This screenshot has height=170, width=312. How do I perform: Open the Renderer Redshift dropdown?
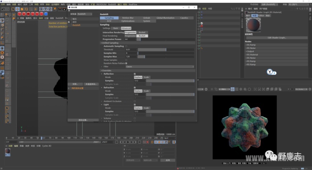point(85,14)
